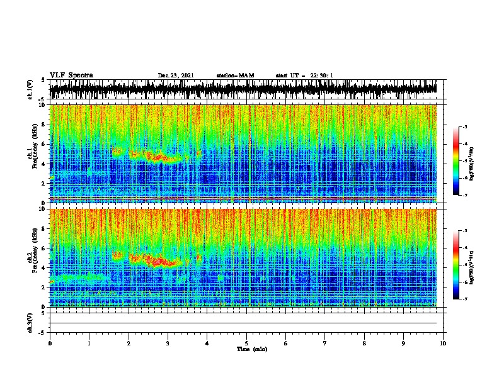Click the "ch.3(V)" axis label
499x385 pixels.
30,323
